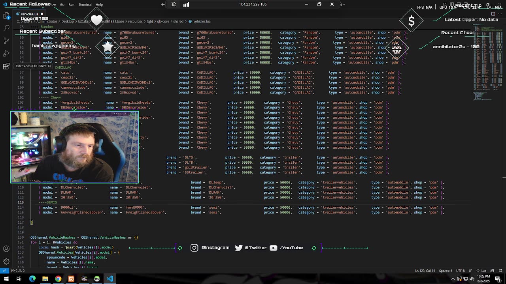Click the 'Desktop' breadcrumb segment
The height and width of the screenshot is (284, 506).
(x=68, y=21)
